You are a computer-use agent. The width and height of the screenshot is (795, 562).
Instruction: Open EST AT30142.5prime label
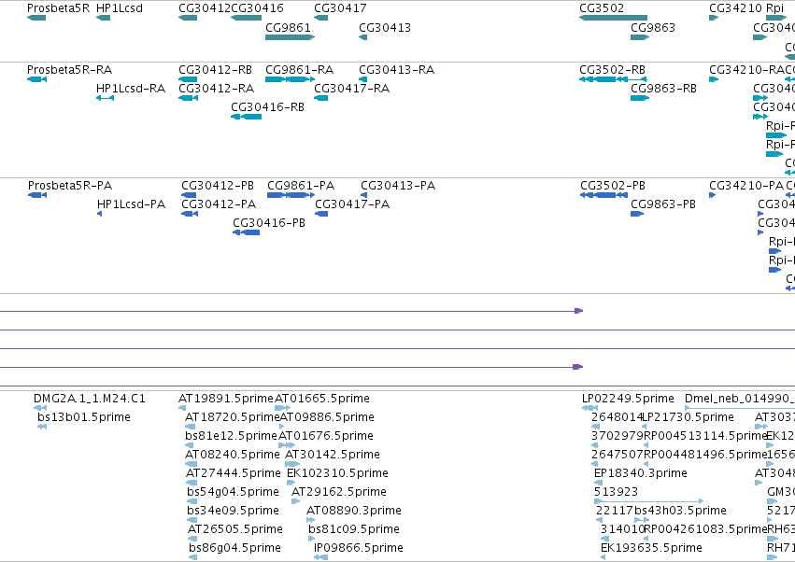pos(333,455)
